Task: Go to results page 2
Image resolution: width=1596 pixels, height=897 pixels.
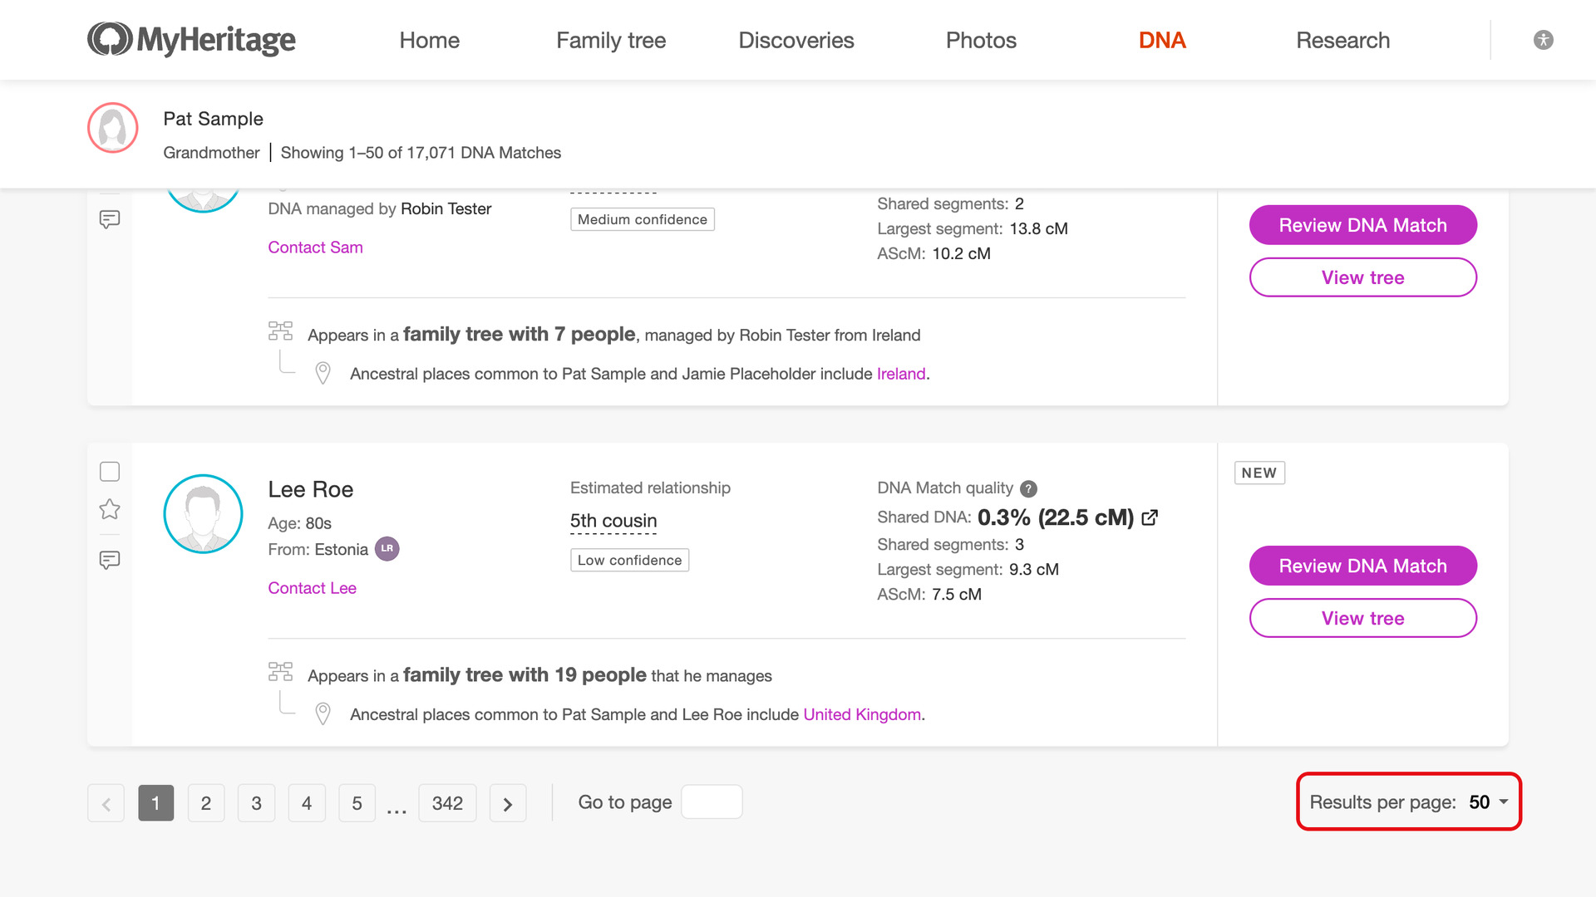Action: (x=206, y=803)
